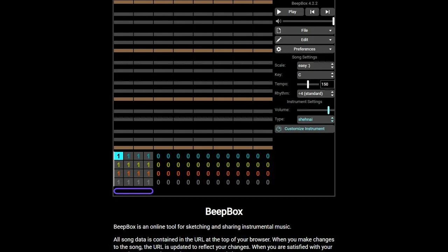
Task: Click the Song Settings heading
Action: pyautogui.click(x=304, y=57)
